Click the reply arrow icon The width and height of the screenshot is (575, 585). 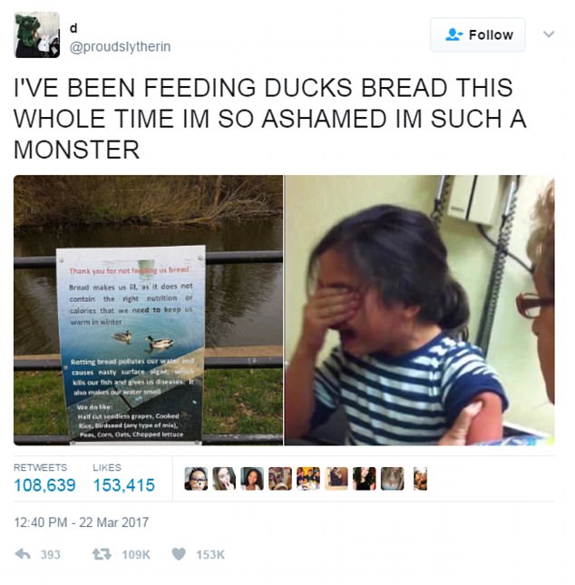pyautogui.click(x=23, y=554)
